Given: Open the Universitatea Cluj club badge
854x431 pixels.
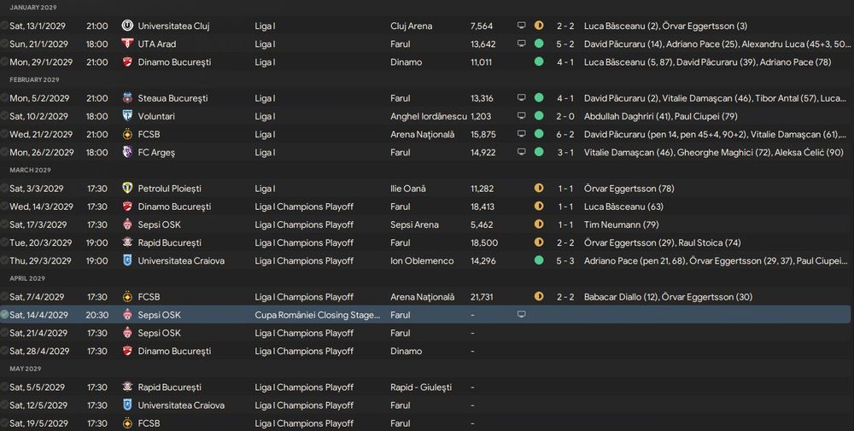Looking at the screenshot, I should pos(127,26).
